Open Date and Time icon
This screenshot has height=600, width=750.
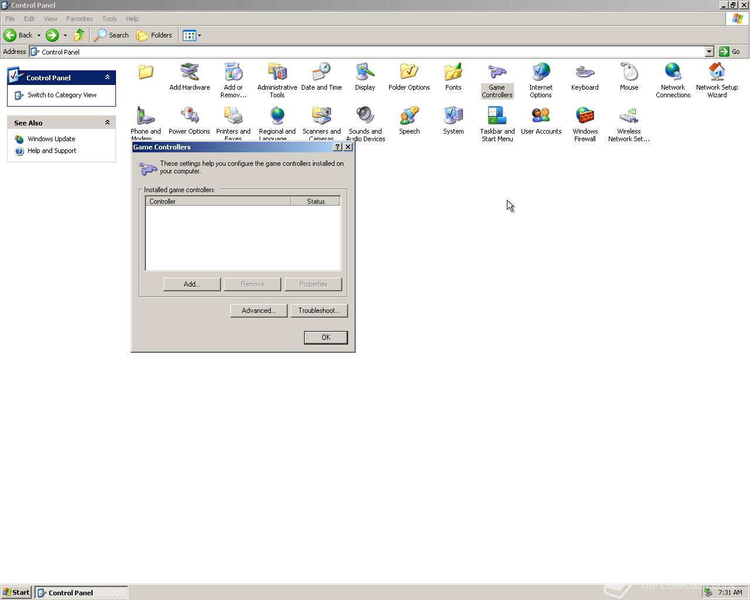pos(321,77)
